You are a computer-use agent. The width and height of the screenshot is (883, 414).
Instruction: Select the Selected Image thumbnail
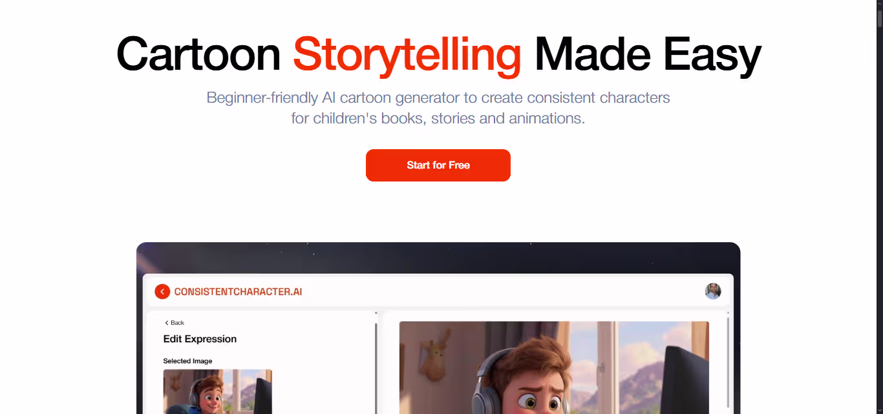[218, 391]
